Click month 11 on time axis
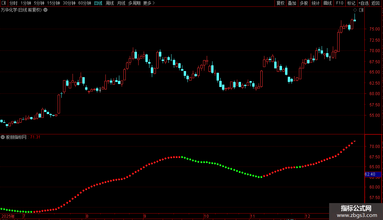This screenshot has height=220, width=383. (x=253, y=216)
